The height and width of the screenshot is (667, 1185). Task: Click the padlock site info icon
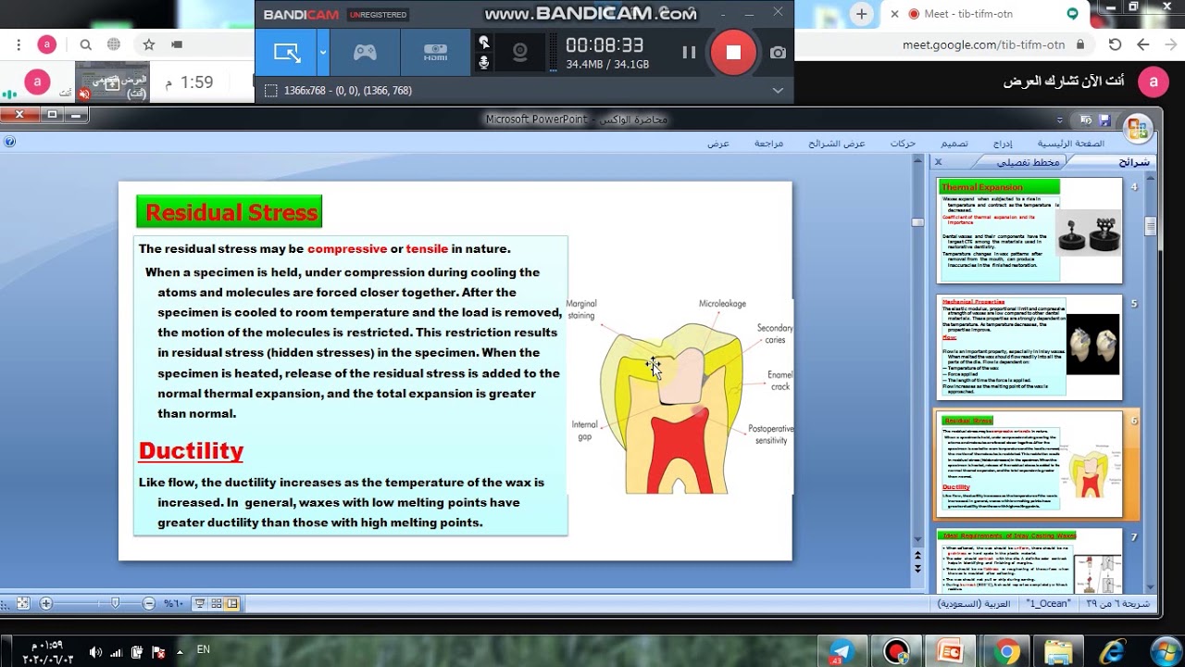coord(1080,44)
